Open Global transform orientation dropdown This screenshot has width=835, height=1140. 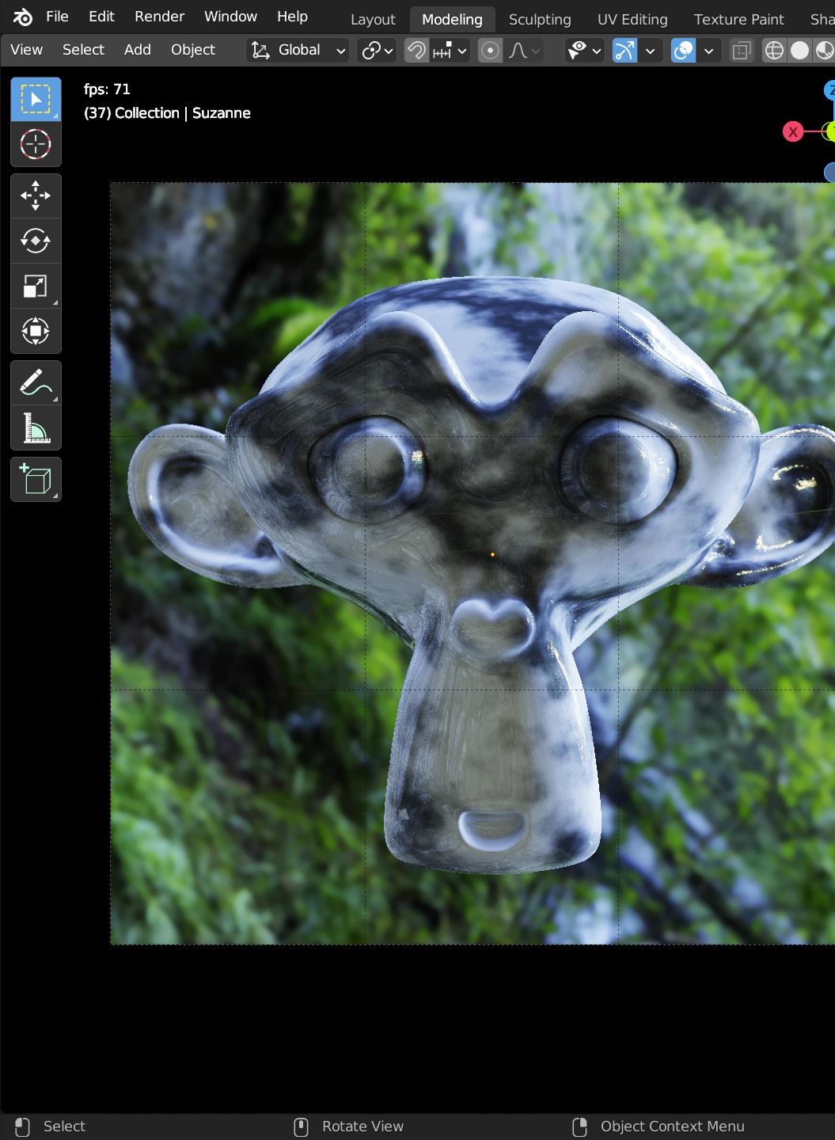(x=298, y=51)
